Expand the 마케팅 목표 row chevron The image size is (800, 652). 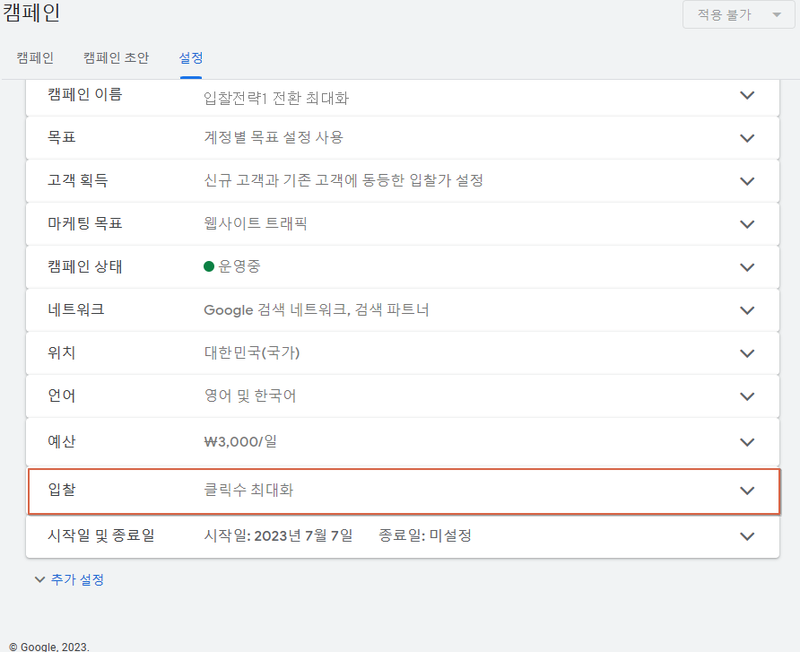747,224
